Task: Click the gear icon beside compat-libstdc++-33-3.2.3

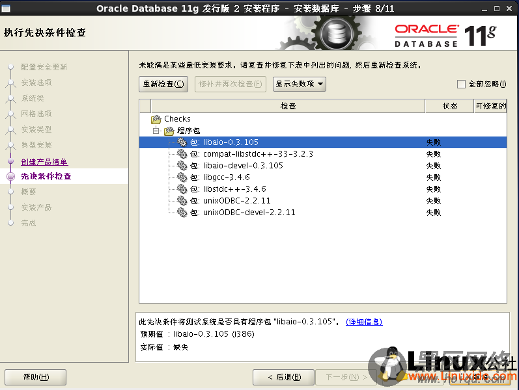Action: [x=182, y=154]
